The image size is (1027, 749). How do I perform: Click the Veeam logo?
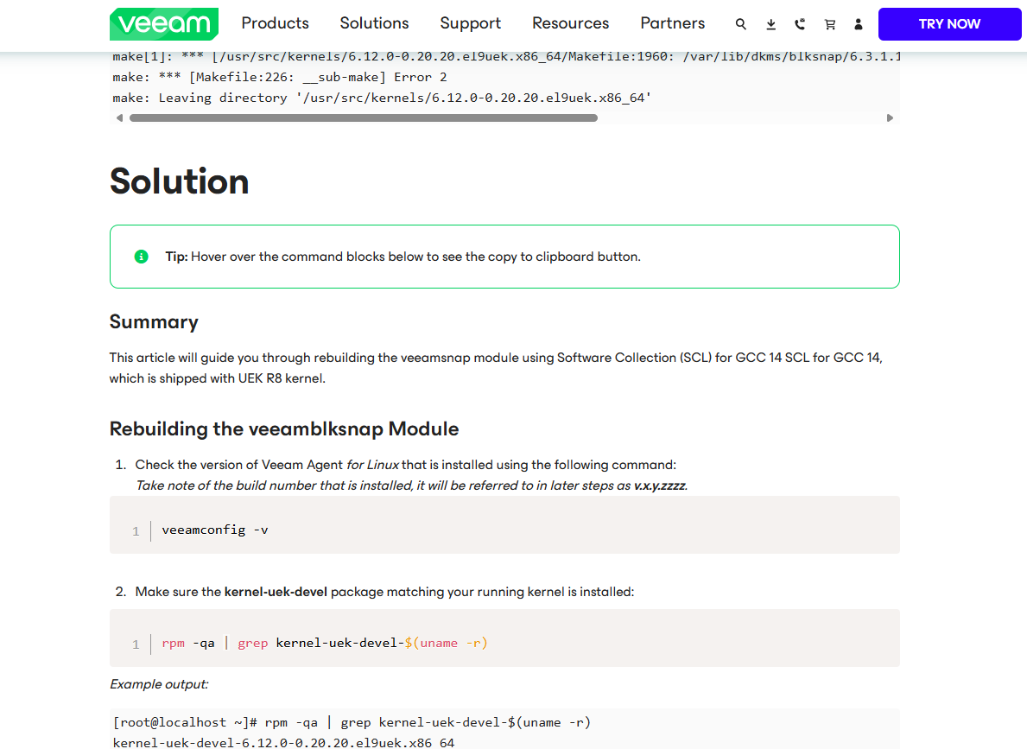pos(163,24)
